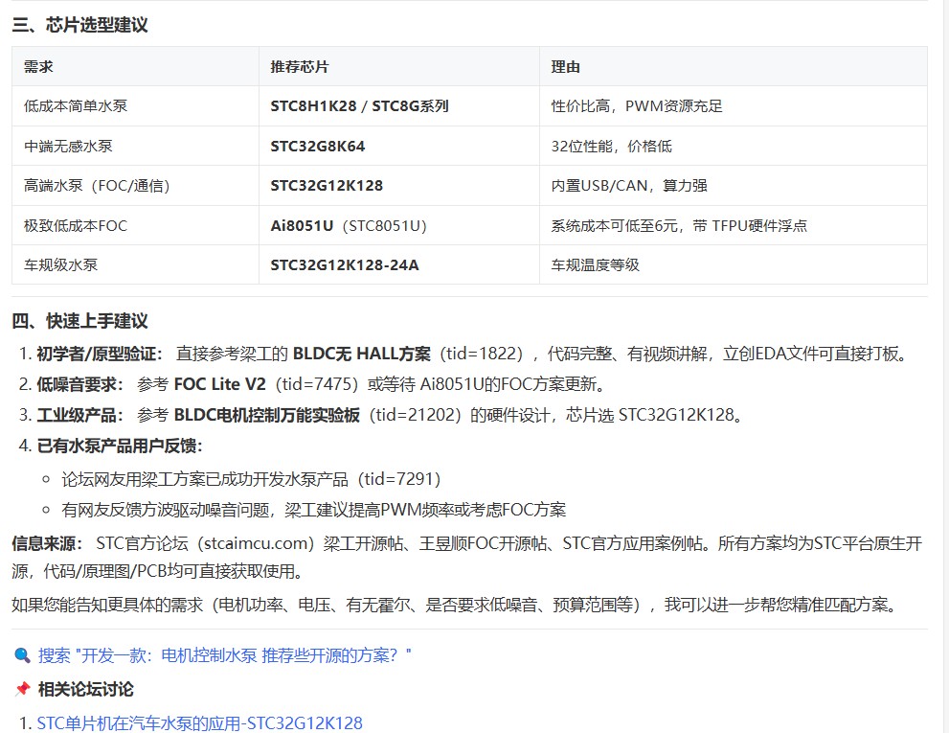The height and width of the screenshot is (733, 949).
Task: Click the STC32G12K128 cell in the 高端水泵 row
Action: tap(399, 185)
